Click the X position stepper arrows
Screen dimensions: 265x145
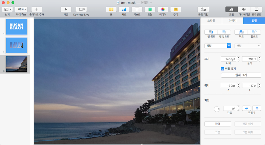pos(238,86)
